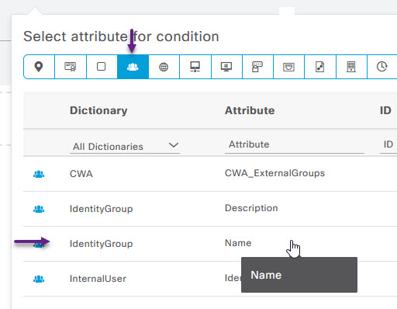Select the location pin filter icon
The image size is (397, 309).
(39, 67)
